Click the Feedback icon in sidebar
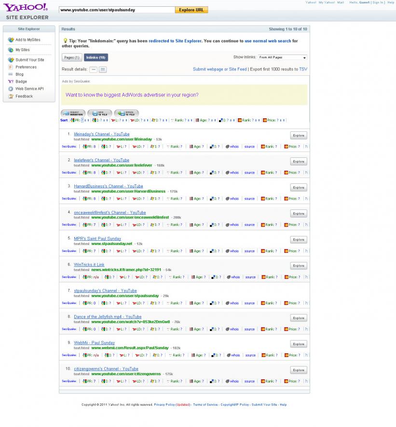 (11, 96)
